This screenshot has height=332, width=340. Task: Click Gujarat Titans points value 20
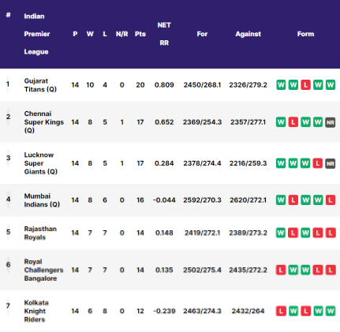pos(140,85)
